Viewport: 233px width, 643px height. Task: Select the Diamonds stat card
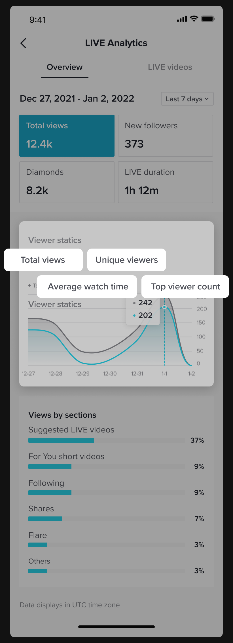[67, 182]
